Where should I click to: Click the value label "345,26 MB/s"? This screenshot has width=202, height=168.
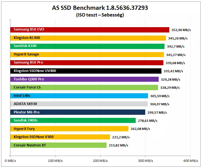178,38
